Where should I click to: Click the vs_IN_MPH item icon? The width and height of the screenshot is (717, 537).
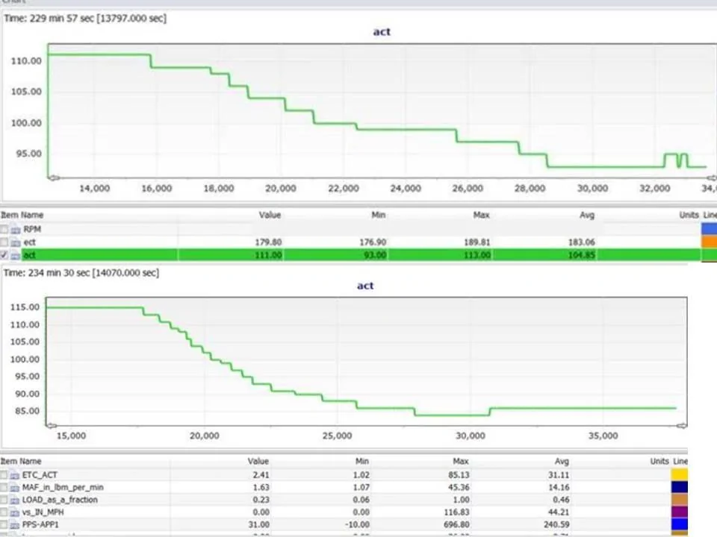click(15, 512)
